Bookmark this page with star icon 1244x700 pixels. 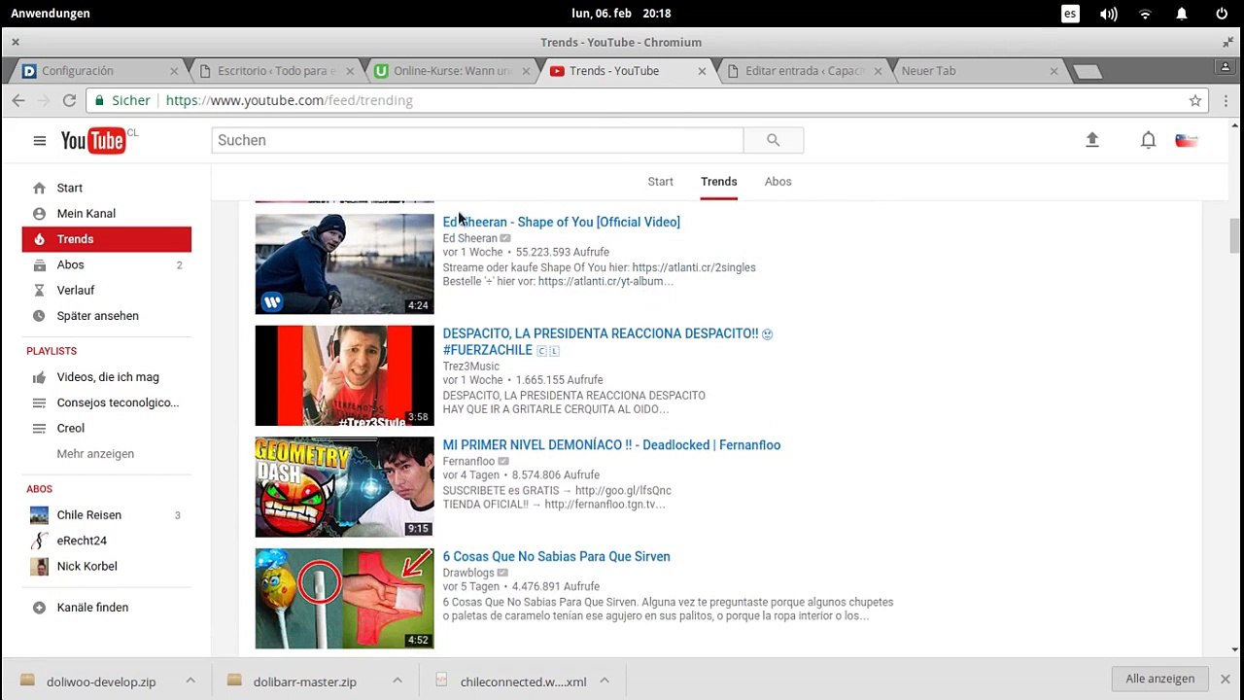[1195, 100]
